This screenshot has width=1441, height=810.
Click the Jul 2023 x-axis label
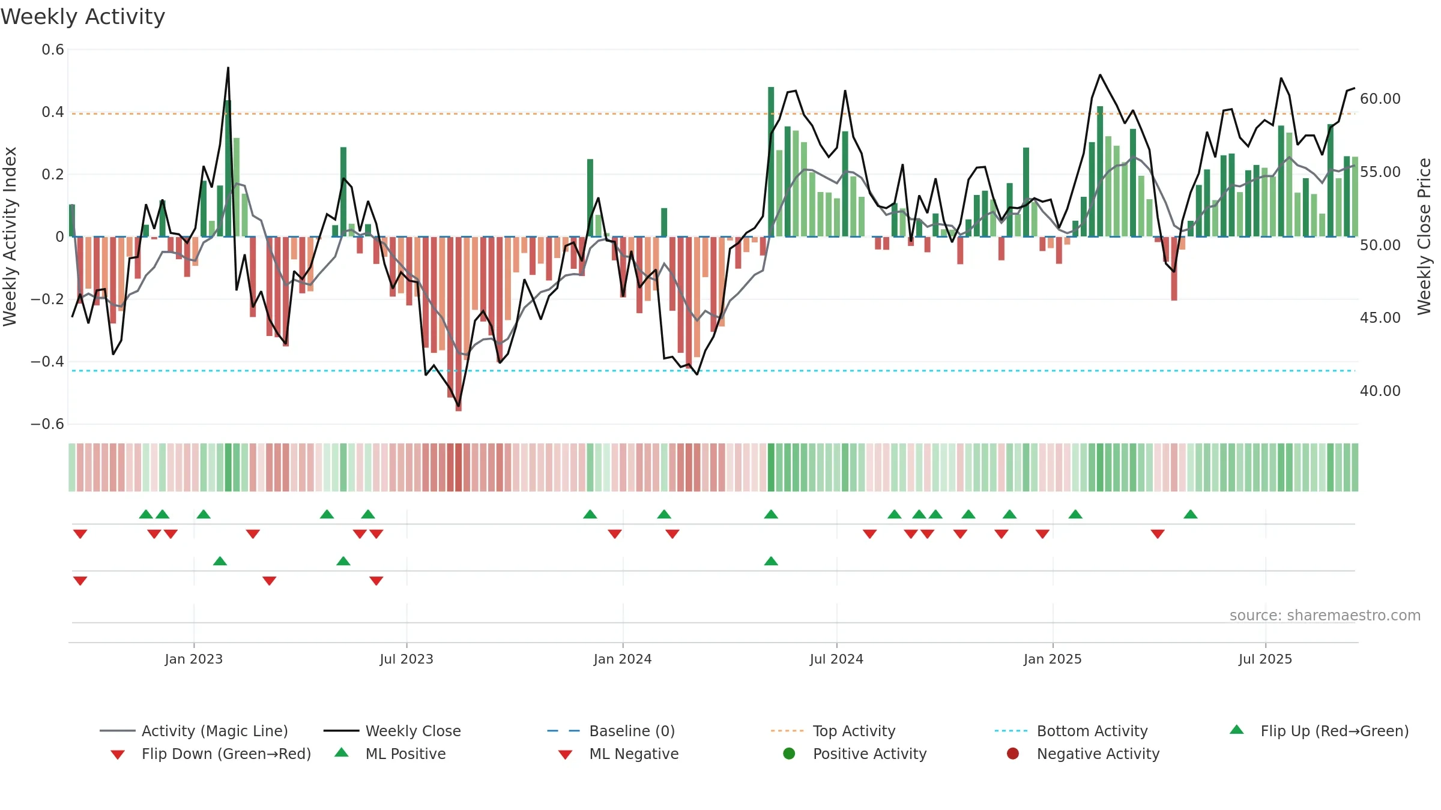coord(406,659)
